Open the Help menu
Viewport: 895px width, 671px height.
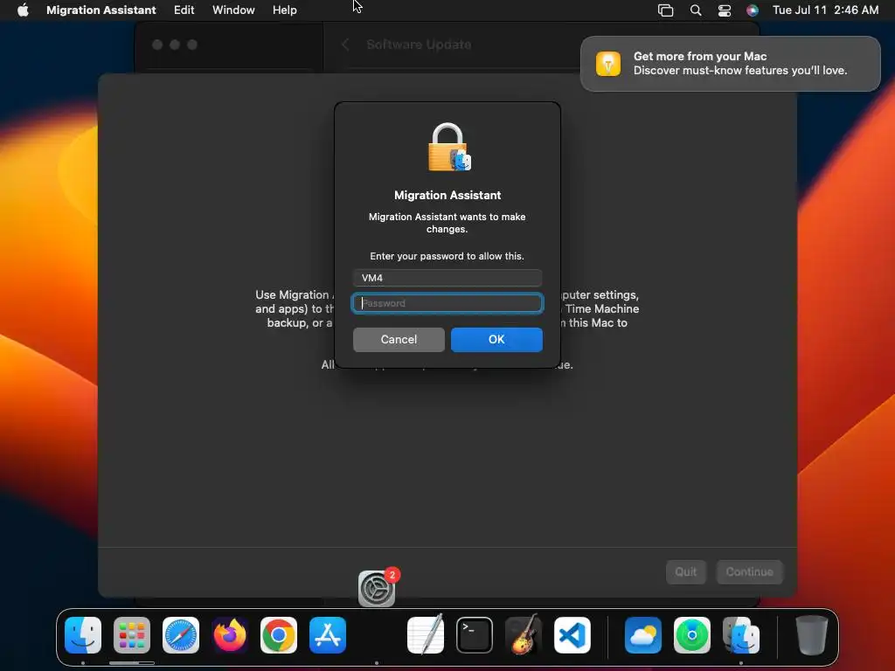point(284,10)
